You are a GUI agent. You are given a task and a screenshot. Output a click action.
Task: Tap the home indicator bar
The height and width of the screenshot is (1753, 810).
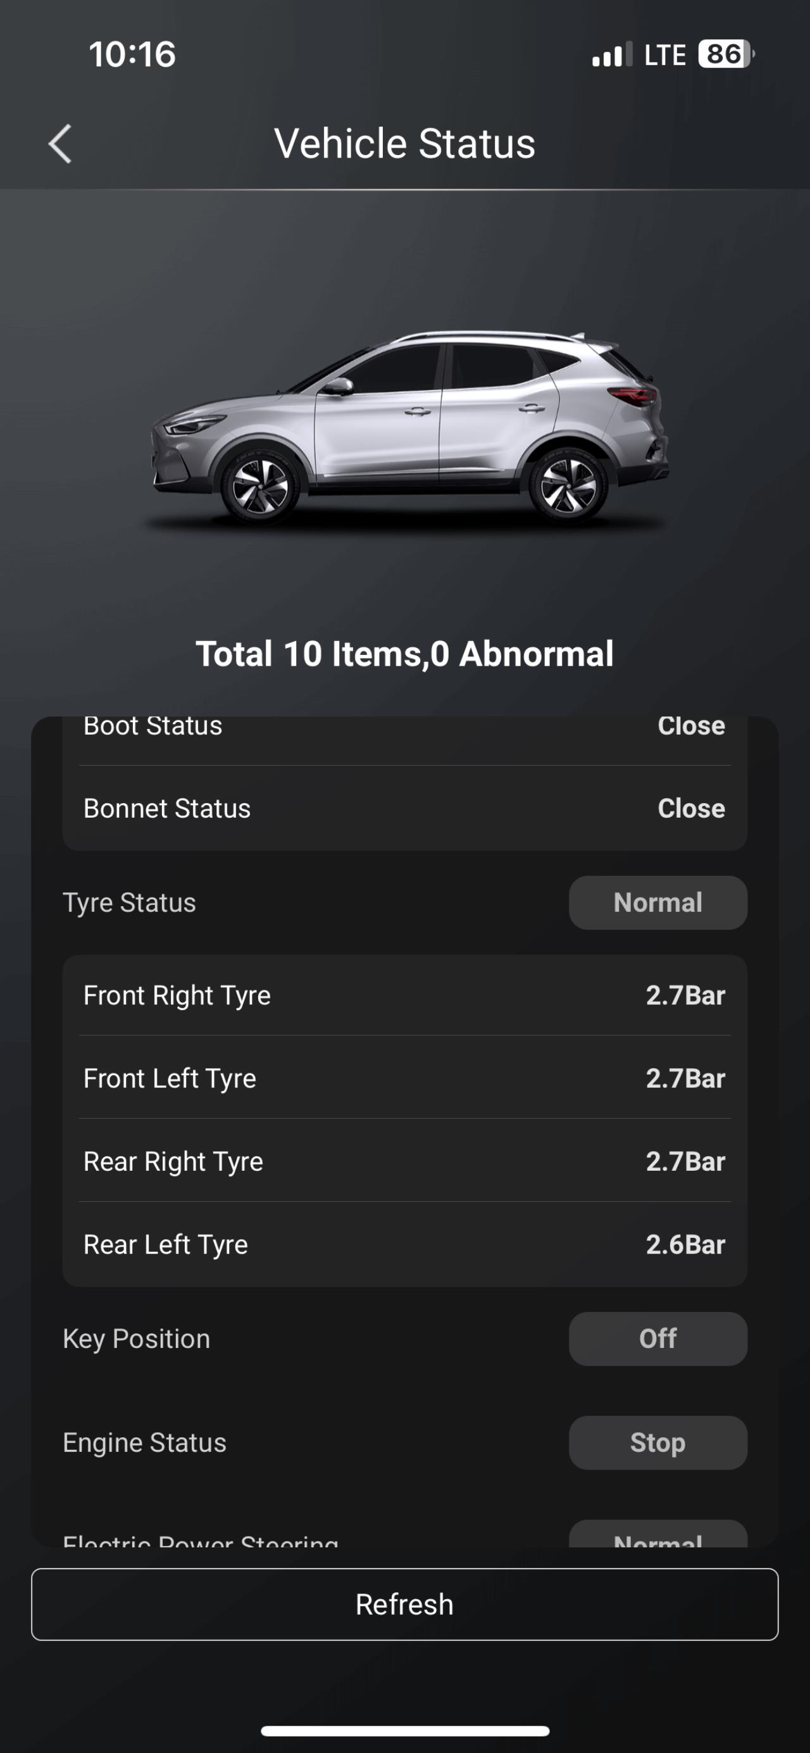point(405,1731)
